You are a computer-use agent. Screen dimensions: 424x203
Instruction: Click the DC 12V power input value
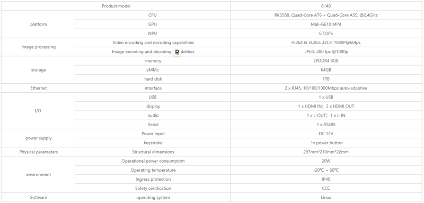(326, 134)
